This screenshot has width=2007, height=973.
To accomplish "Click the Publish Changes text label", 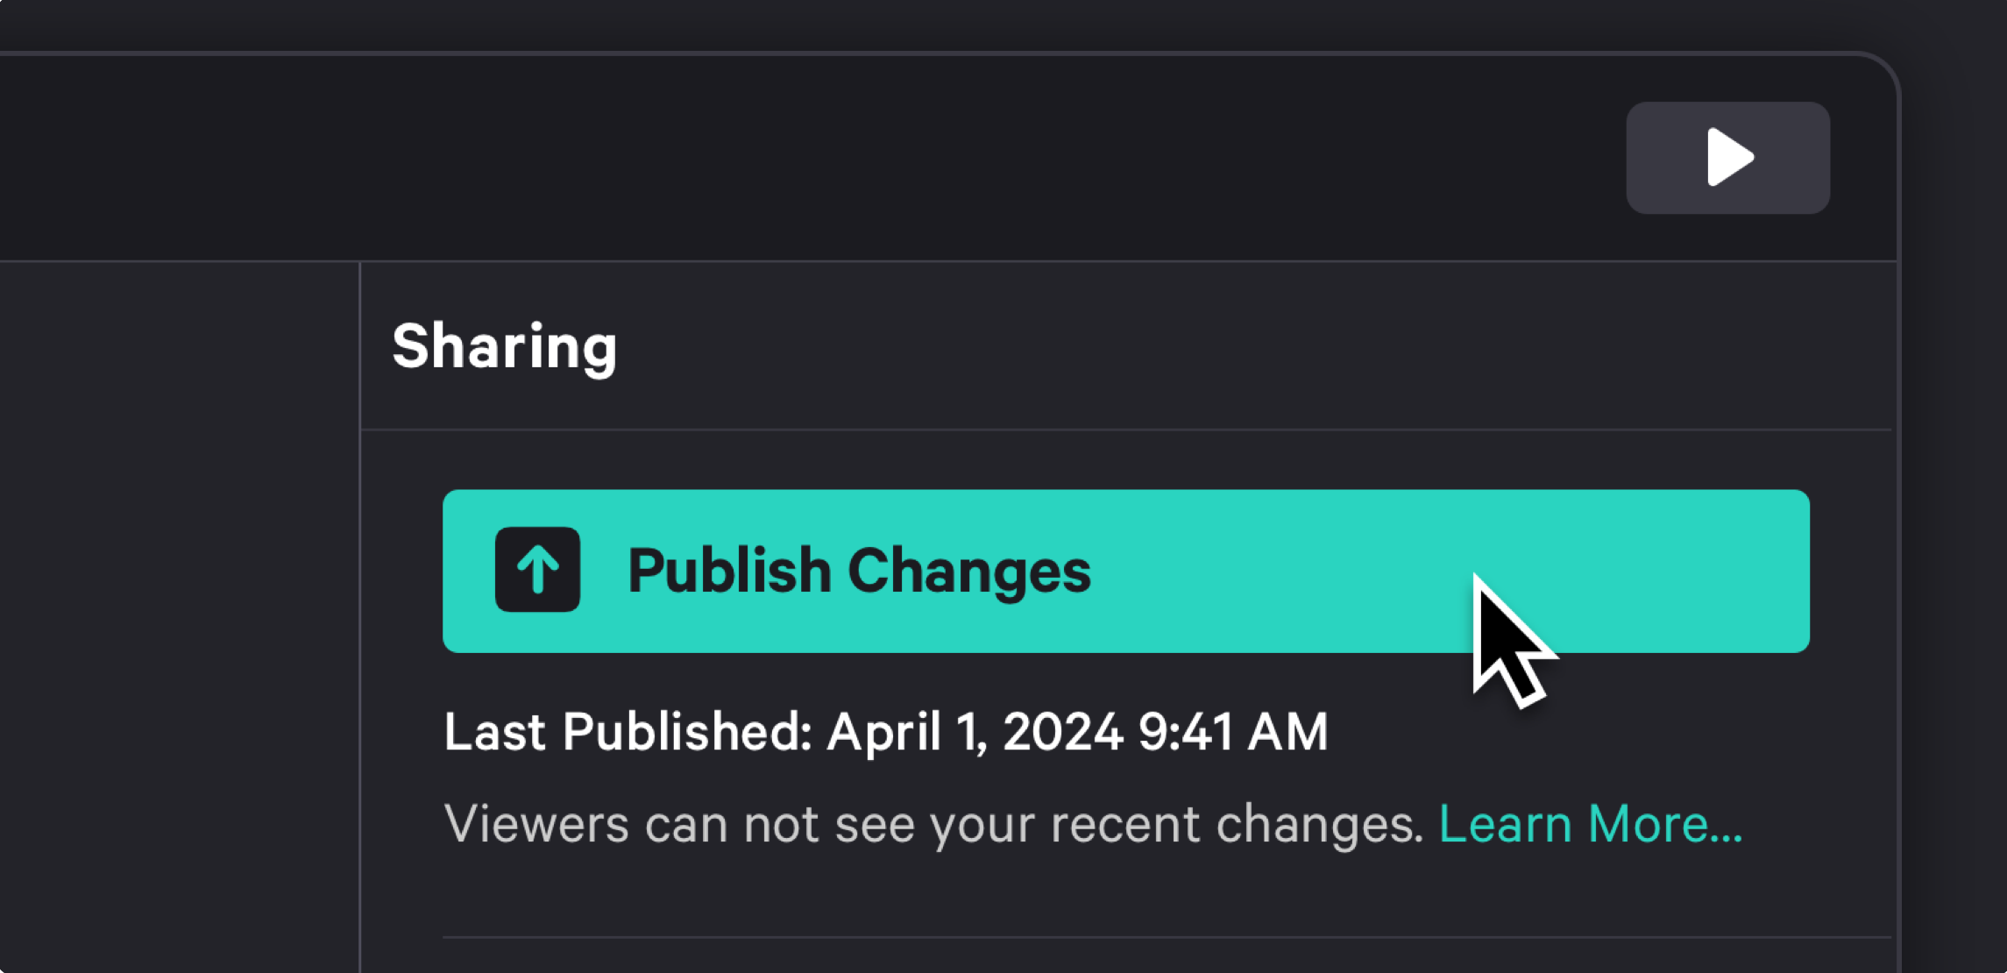I will (859, 571).
